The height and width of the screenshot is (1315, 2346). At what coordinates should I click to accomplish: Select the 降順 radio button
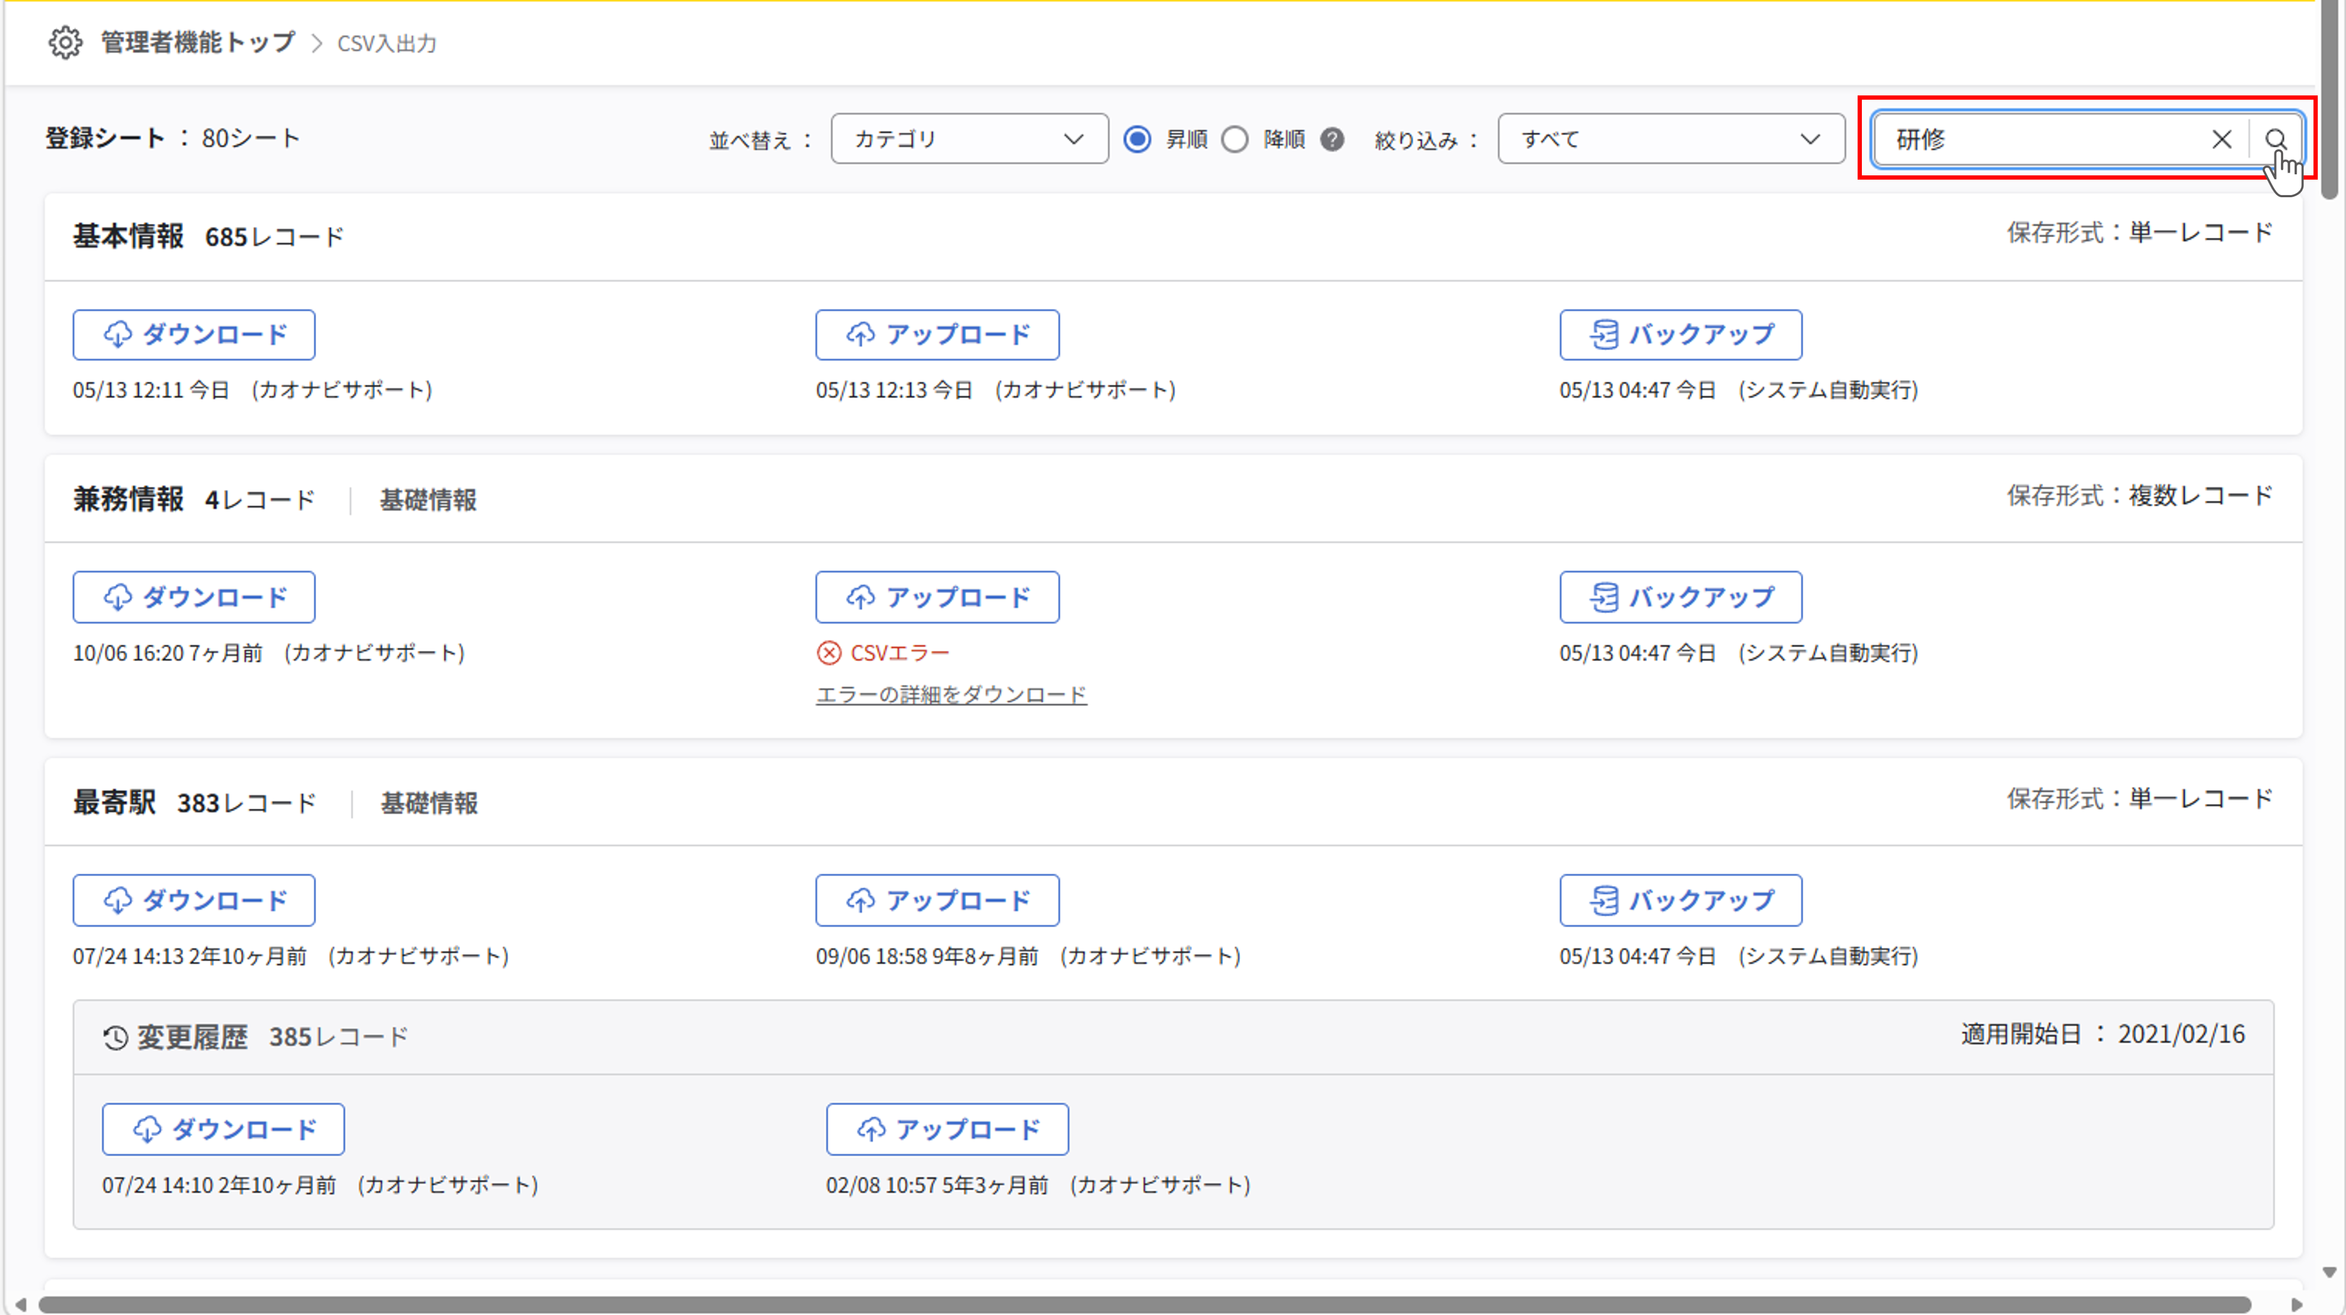tap(1235, 139)
